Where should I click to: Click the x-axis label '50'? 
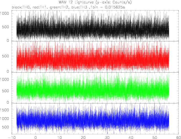(155, 138)
